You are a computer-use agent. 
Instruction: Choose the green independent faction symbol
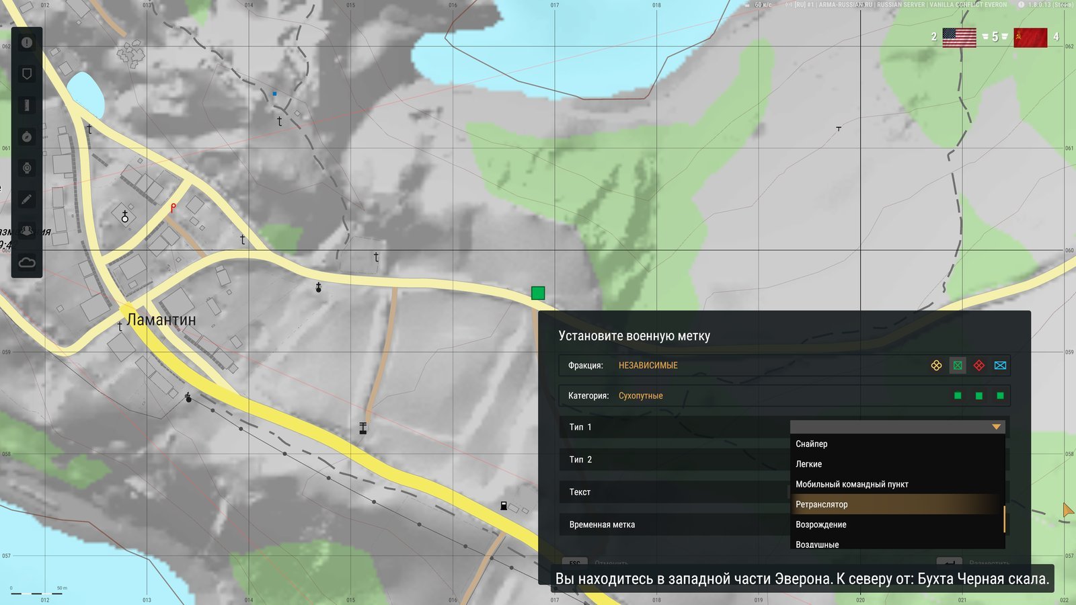[958, 365]
